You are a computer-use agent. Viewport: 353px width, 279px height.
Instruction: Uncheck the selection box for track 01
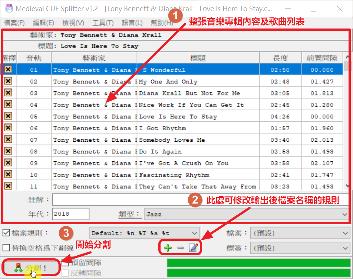(x=8, y=69)
